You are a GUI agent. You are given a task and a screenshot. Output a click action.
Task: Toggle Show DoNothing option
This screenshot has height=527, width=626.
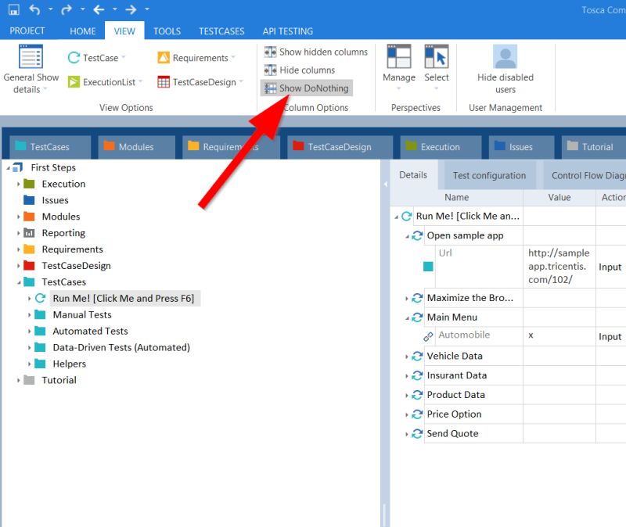point(306,88)
